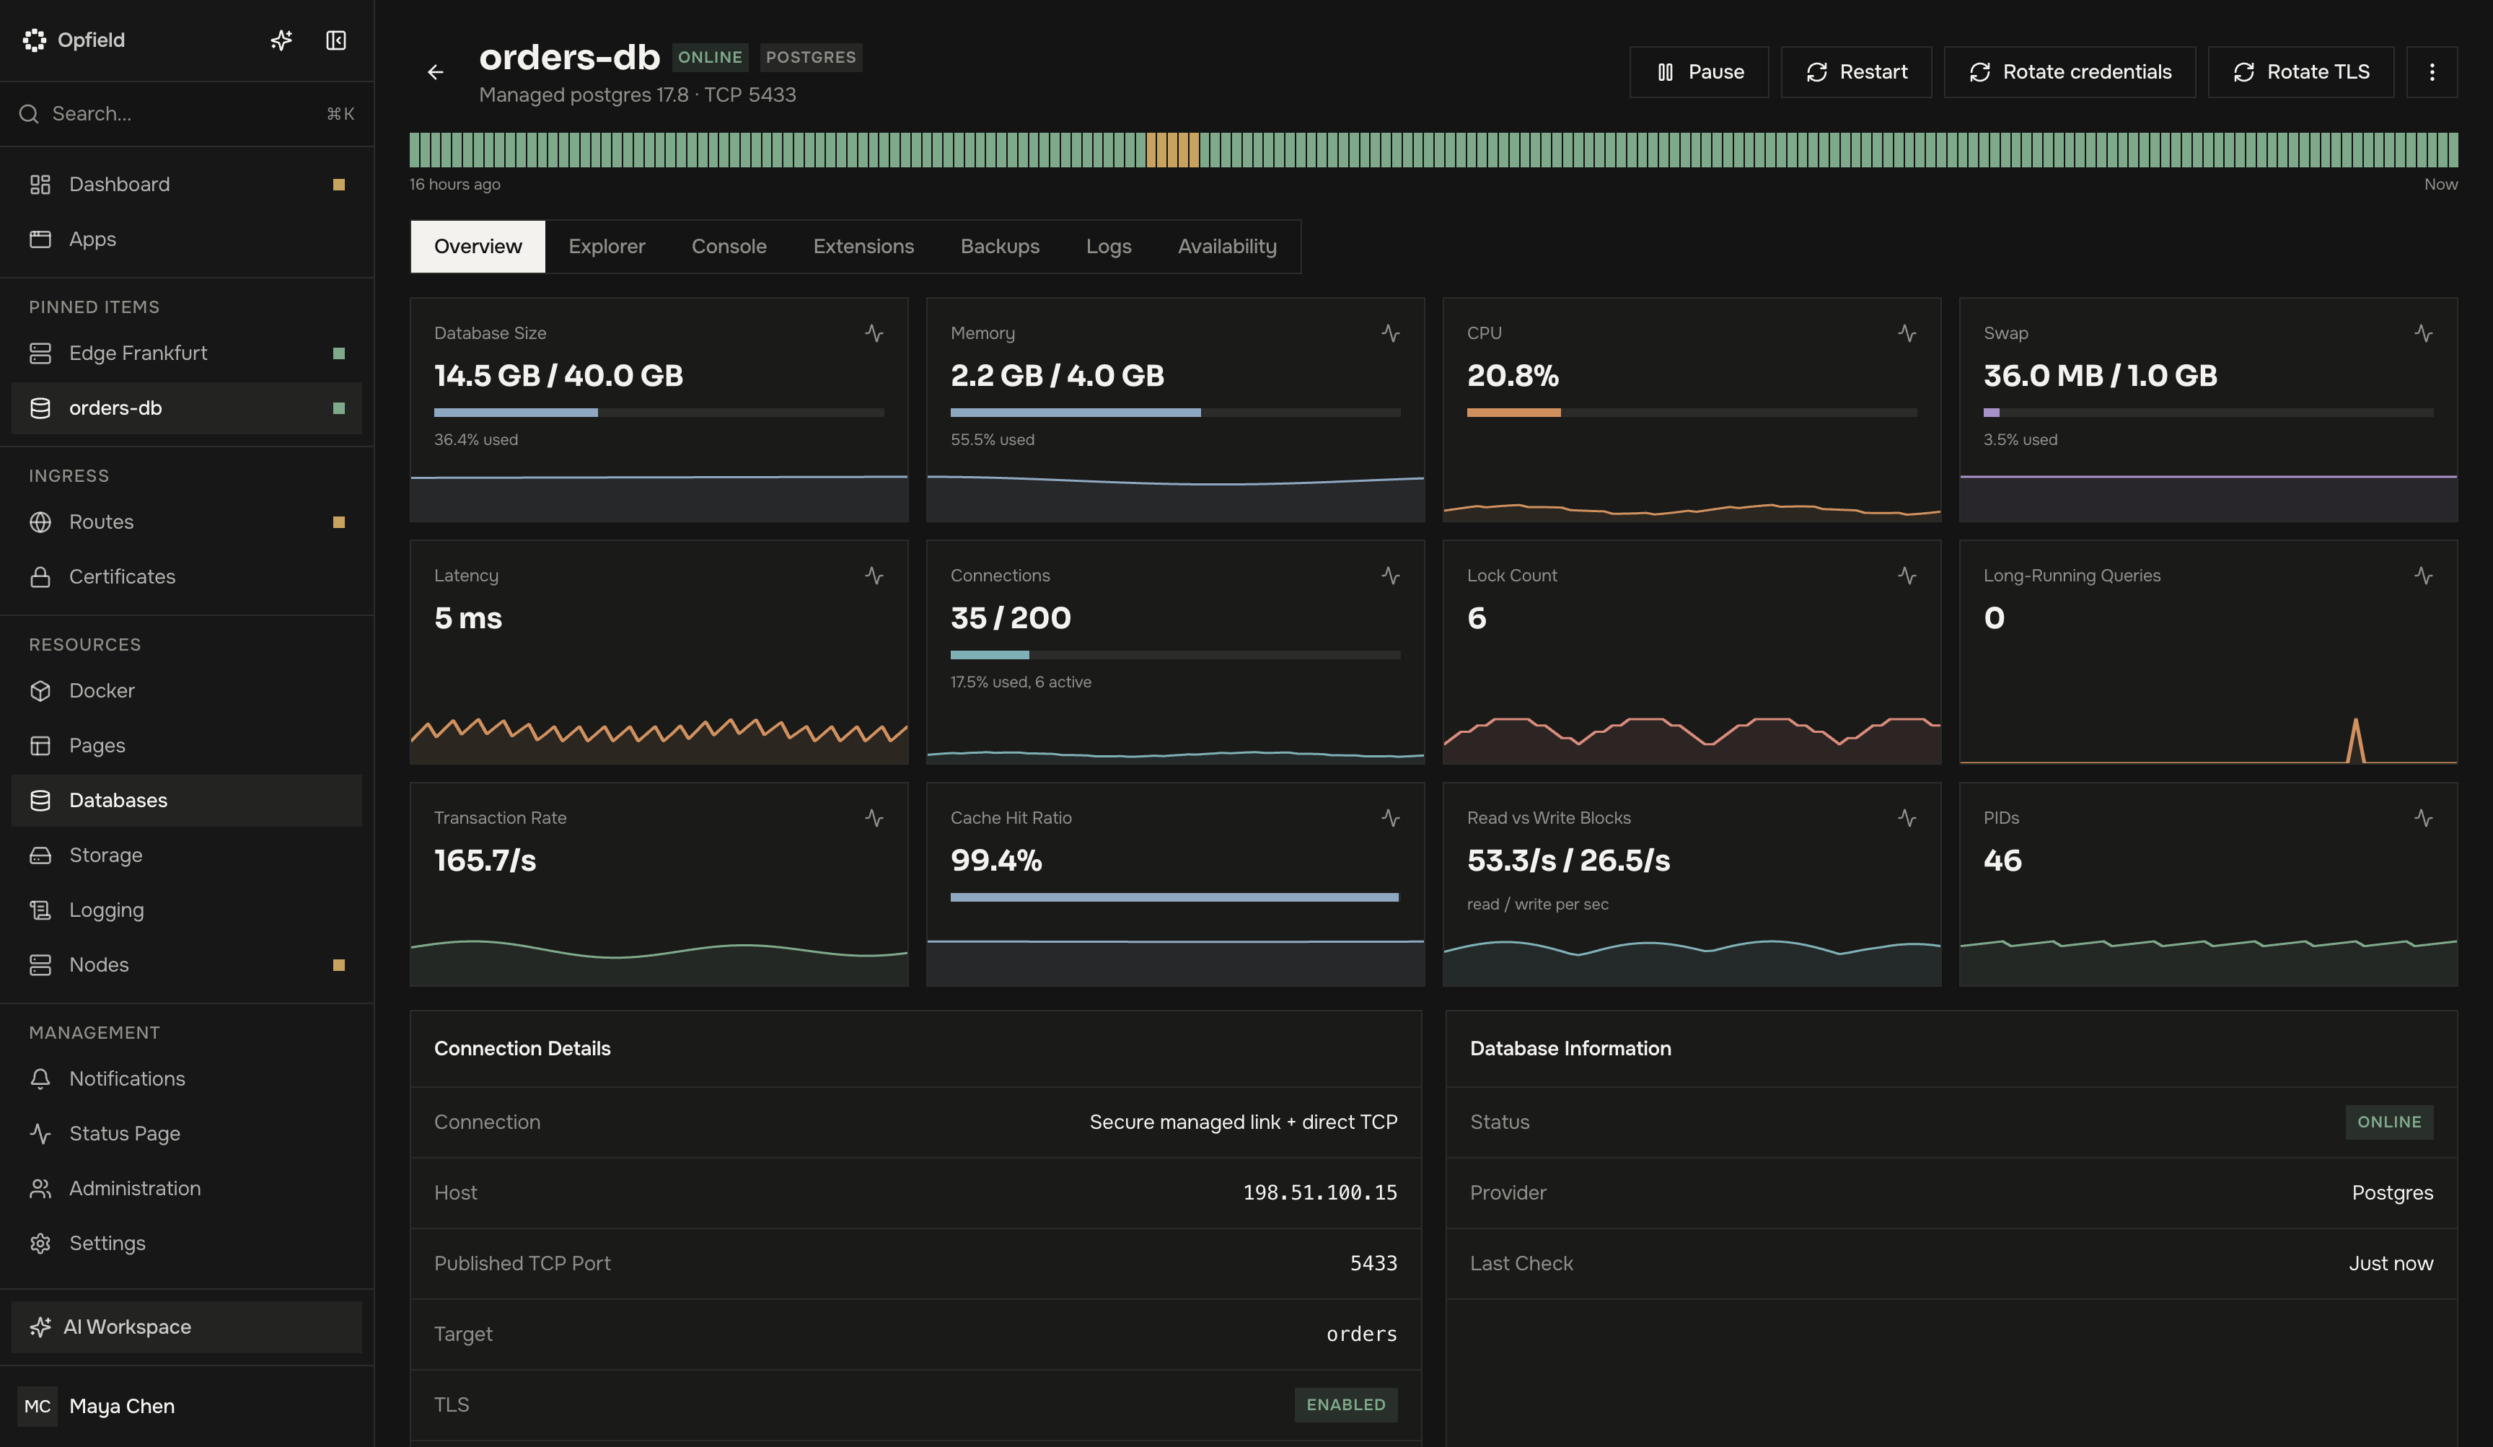Select the Logs tab
The height and width of the screenshot is (1447, 2493).
[x=1108, y=246]
